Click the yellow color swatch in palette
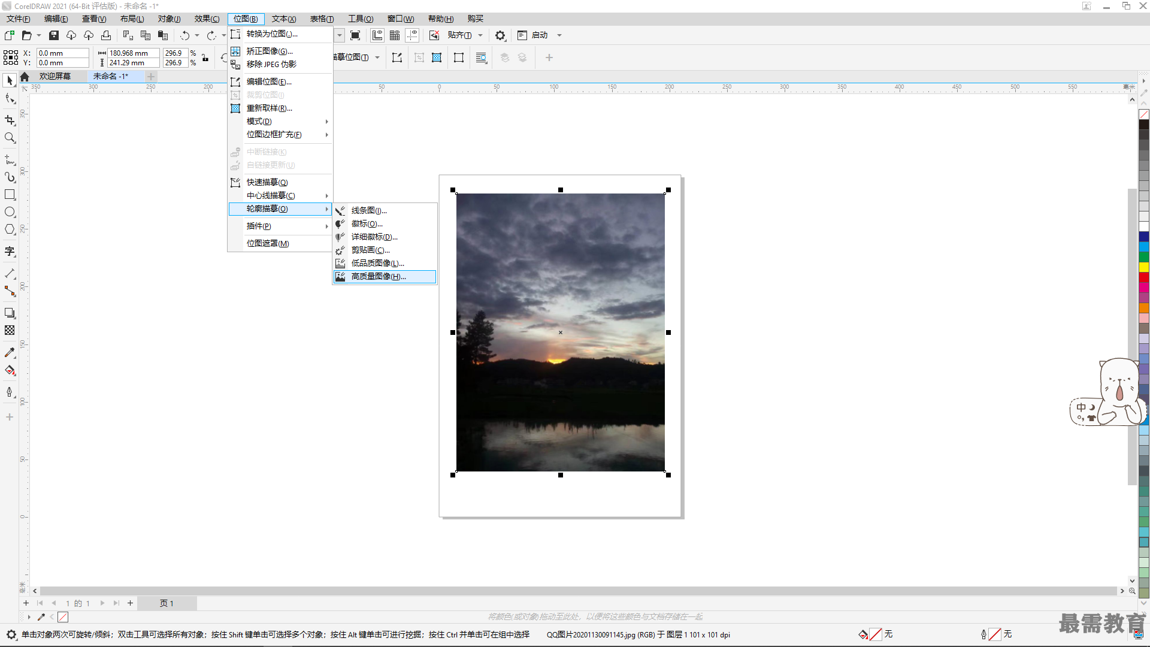This screenshot has width=1150, height=647. coord(1144,267)
